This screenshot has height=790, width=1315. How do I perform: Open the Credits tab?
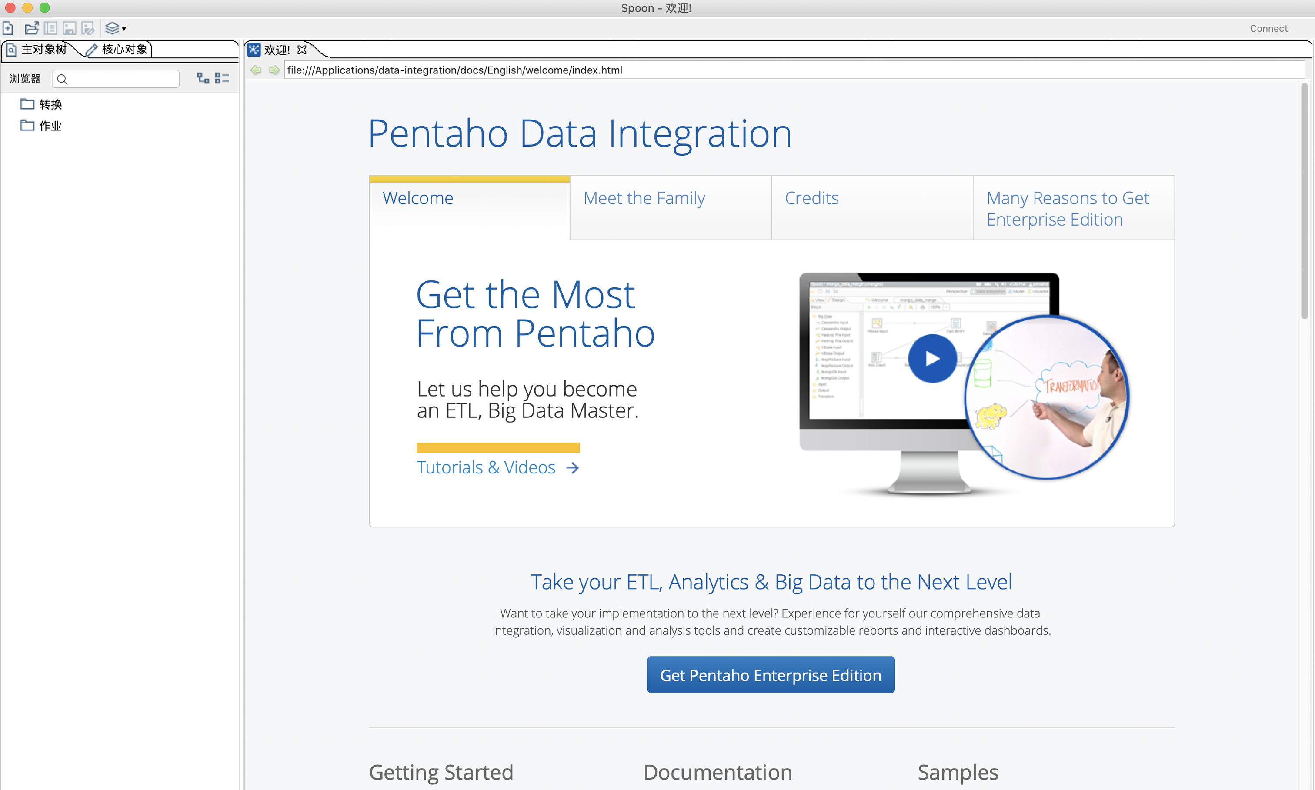pyautogui.click(x=872, y=208)
